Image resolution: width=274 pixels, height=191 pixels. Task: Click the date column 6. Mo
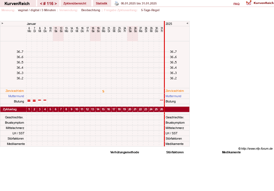[29, 30]
